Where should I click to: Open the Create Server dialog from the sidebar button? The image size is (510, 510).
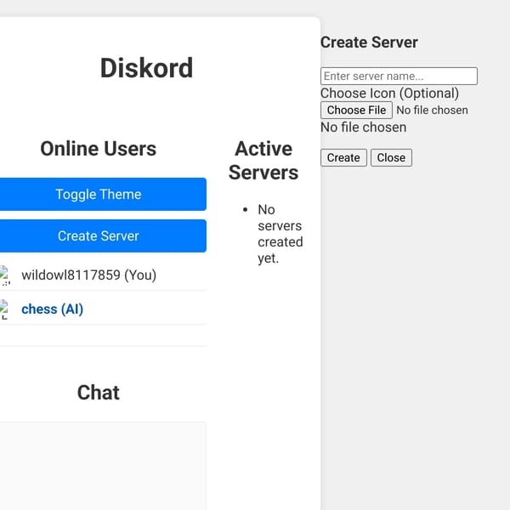click(x=99, y=235)
